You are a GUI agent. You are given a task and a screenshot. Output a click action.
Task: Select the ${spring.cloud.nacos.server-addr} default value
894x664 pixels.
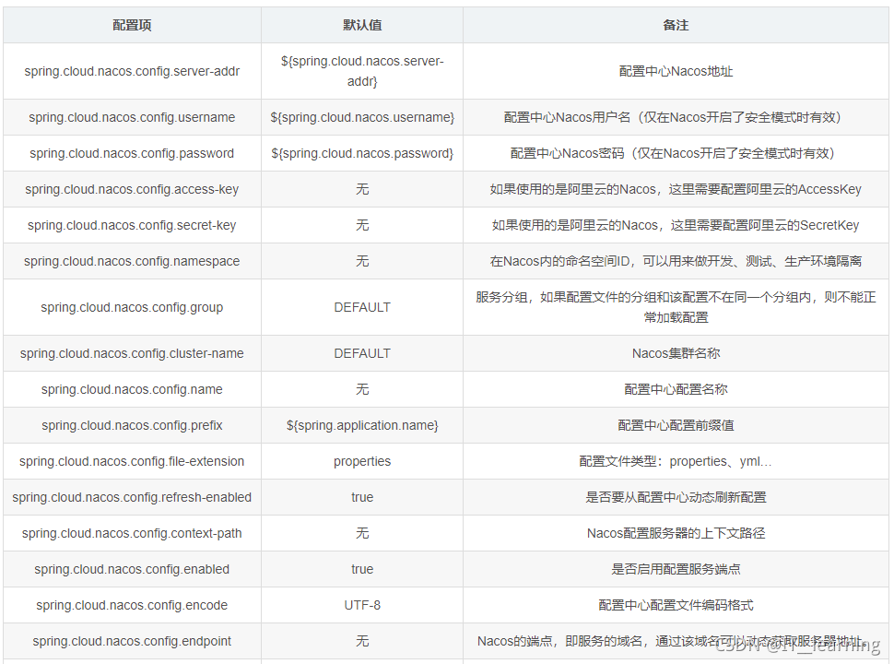coord(362,71)
